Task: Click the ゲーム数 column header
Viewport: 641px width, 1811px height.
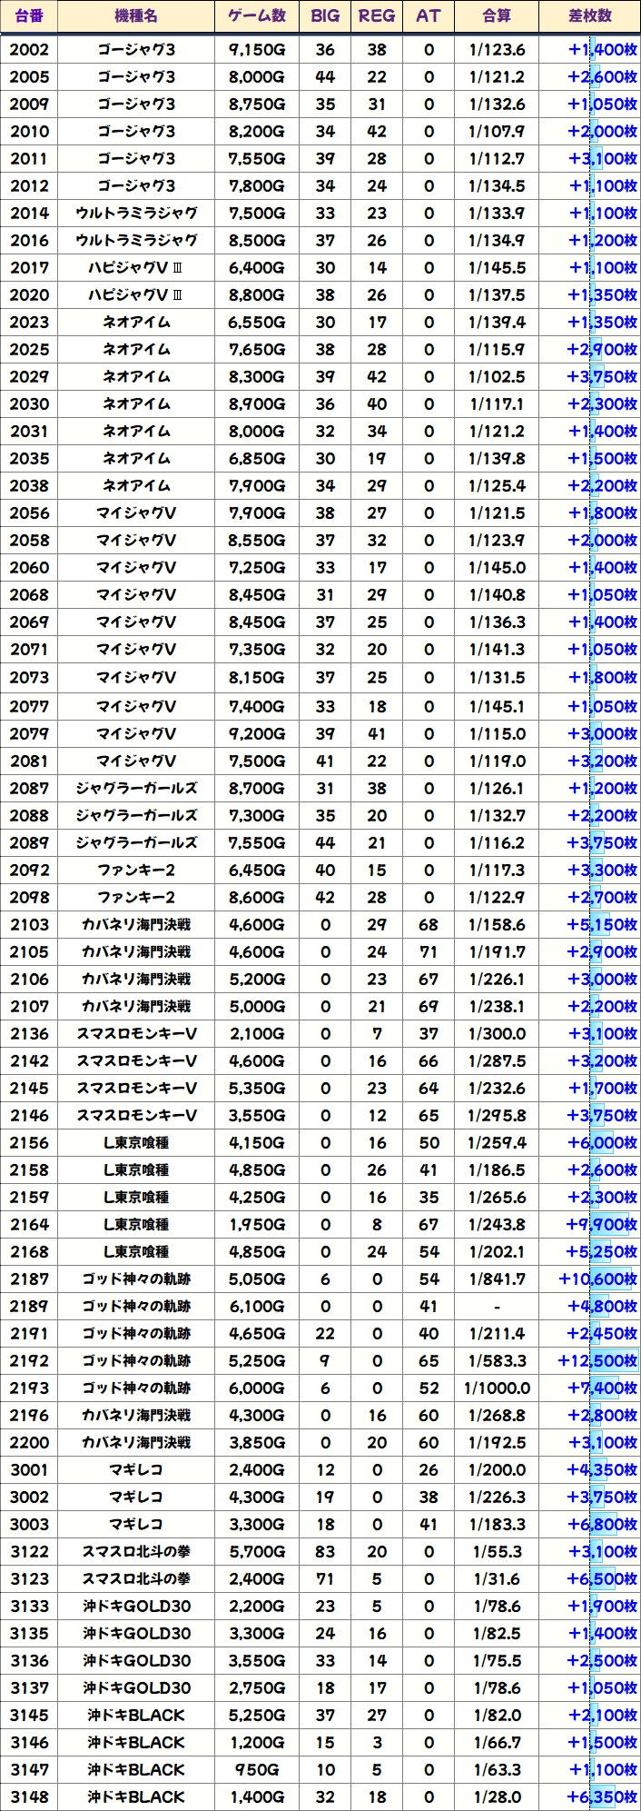Action: (x=257, y=16)
